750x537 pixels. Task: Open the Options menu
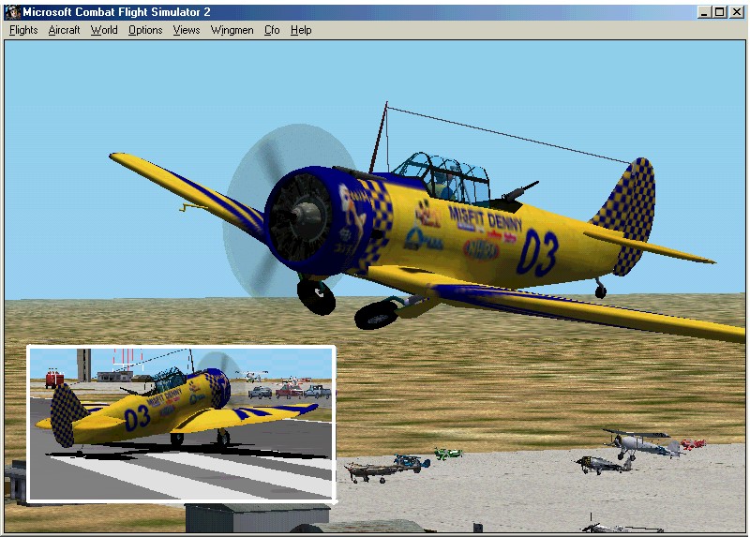coord(145,30)
